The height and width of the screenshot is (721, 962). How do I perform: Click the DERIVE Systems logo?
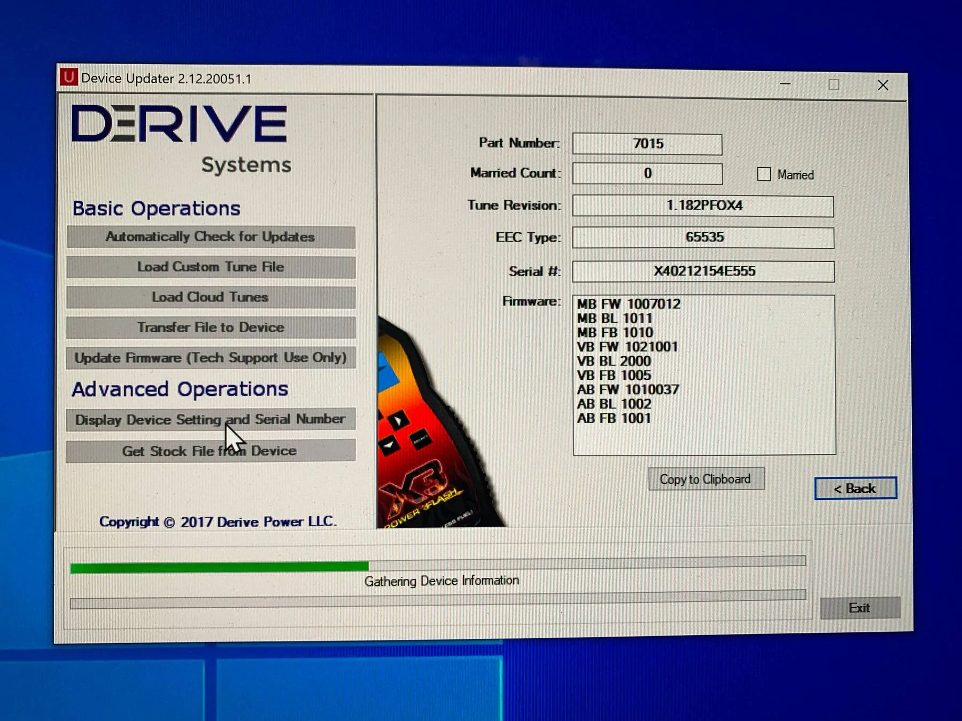click(x=182, y=139)
